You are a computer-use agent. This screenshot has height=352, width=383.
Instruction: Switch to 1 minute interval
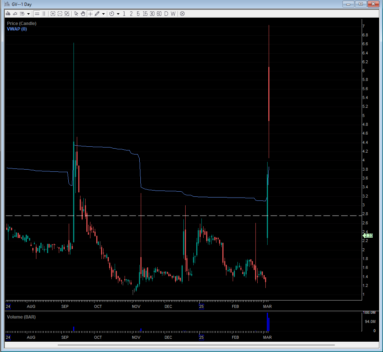pyautogui.click(x=124, y=14)
